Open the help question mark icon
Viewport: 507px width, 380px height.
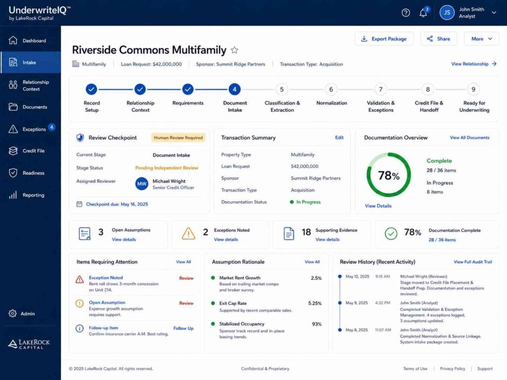tap(406, 12)
